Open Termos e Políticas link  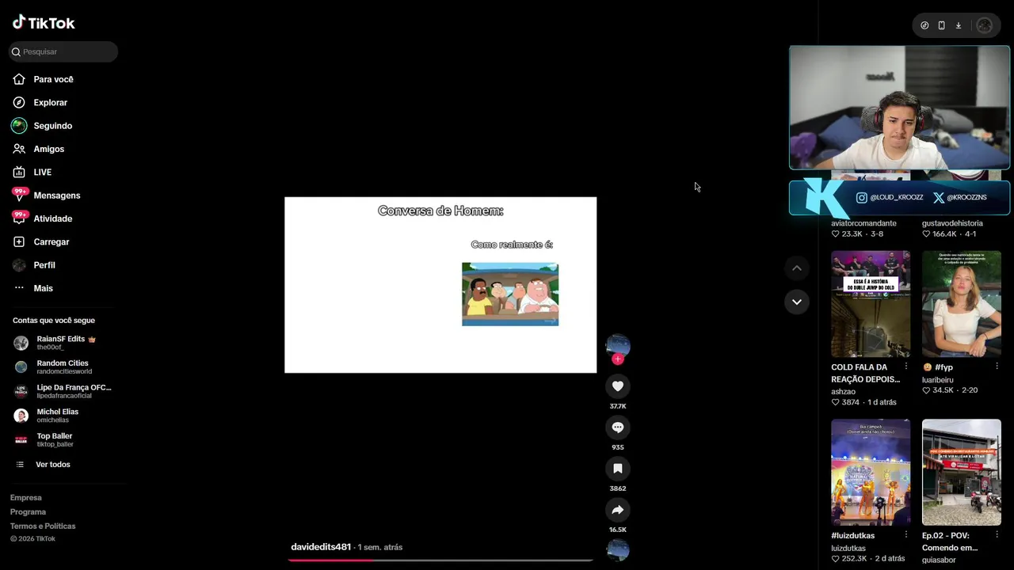(43, 526)
